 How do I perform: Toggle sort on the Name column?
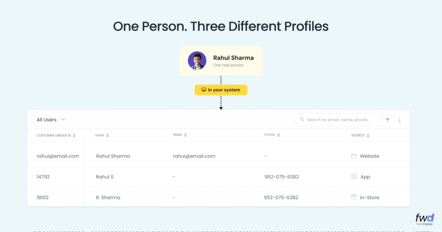pos(107,135)
